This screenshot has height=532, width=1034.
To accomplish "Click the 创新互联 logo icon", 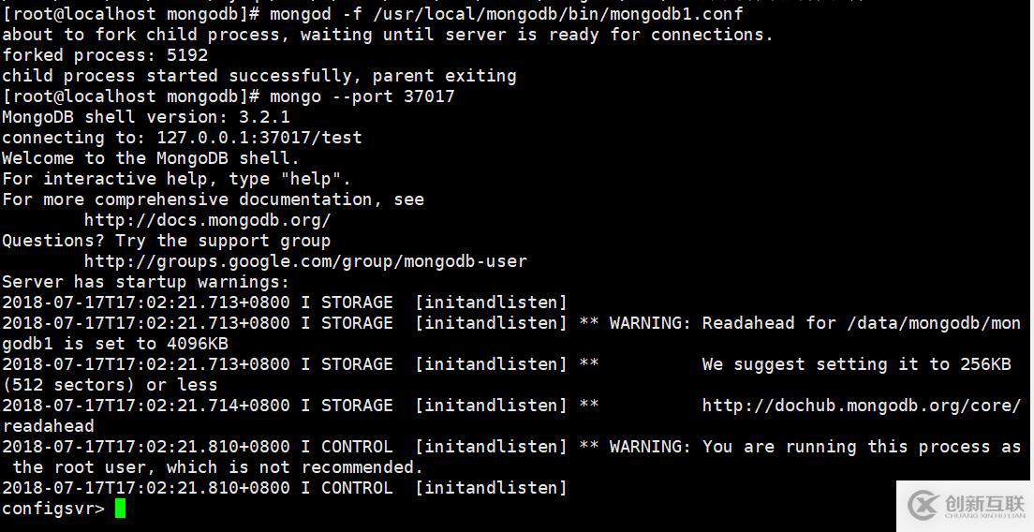I will (924, 506).
